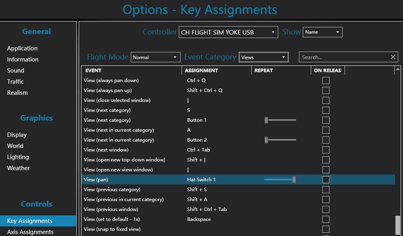Toggle On Release for View (always pan down)
The width and height of the screenshot is (403, 236).
pos(326,81)
